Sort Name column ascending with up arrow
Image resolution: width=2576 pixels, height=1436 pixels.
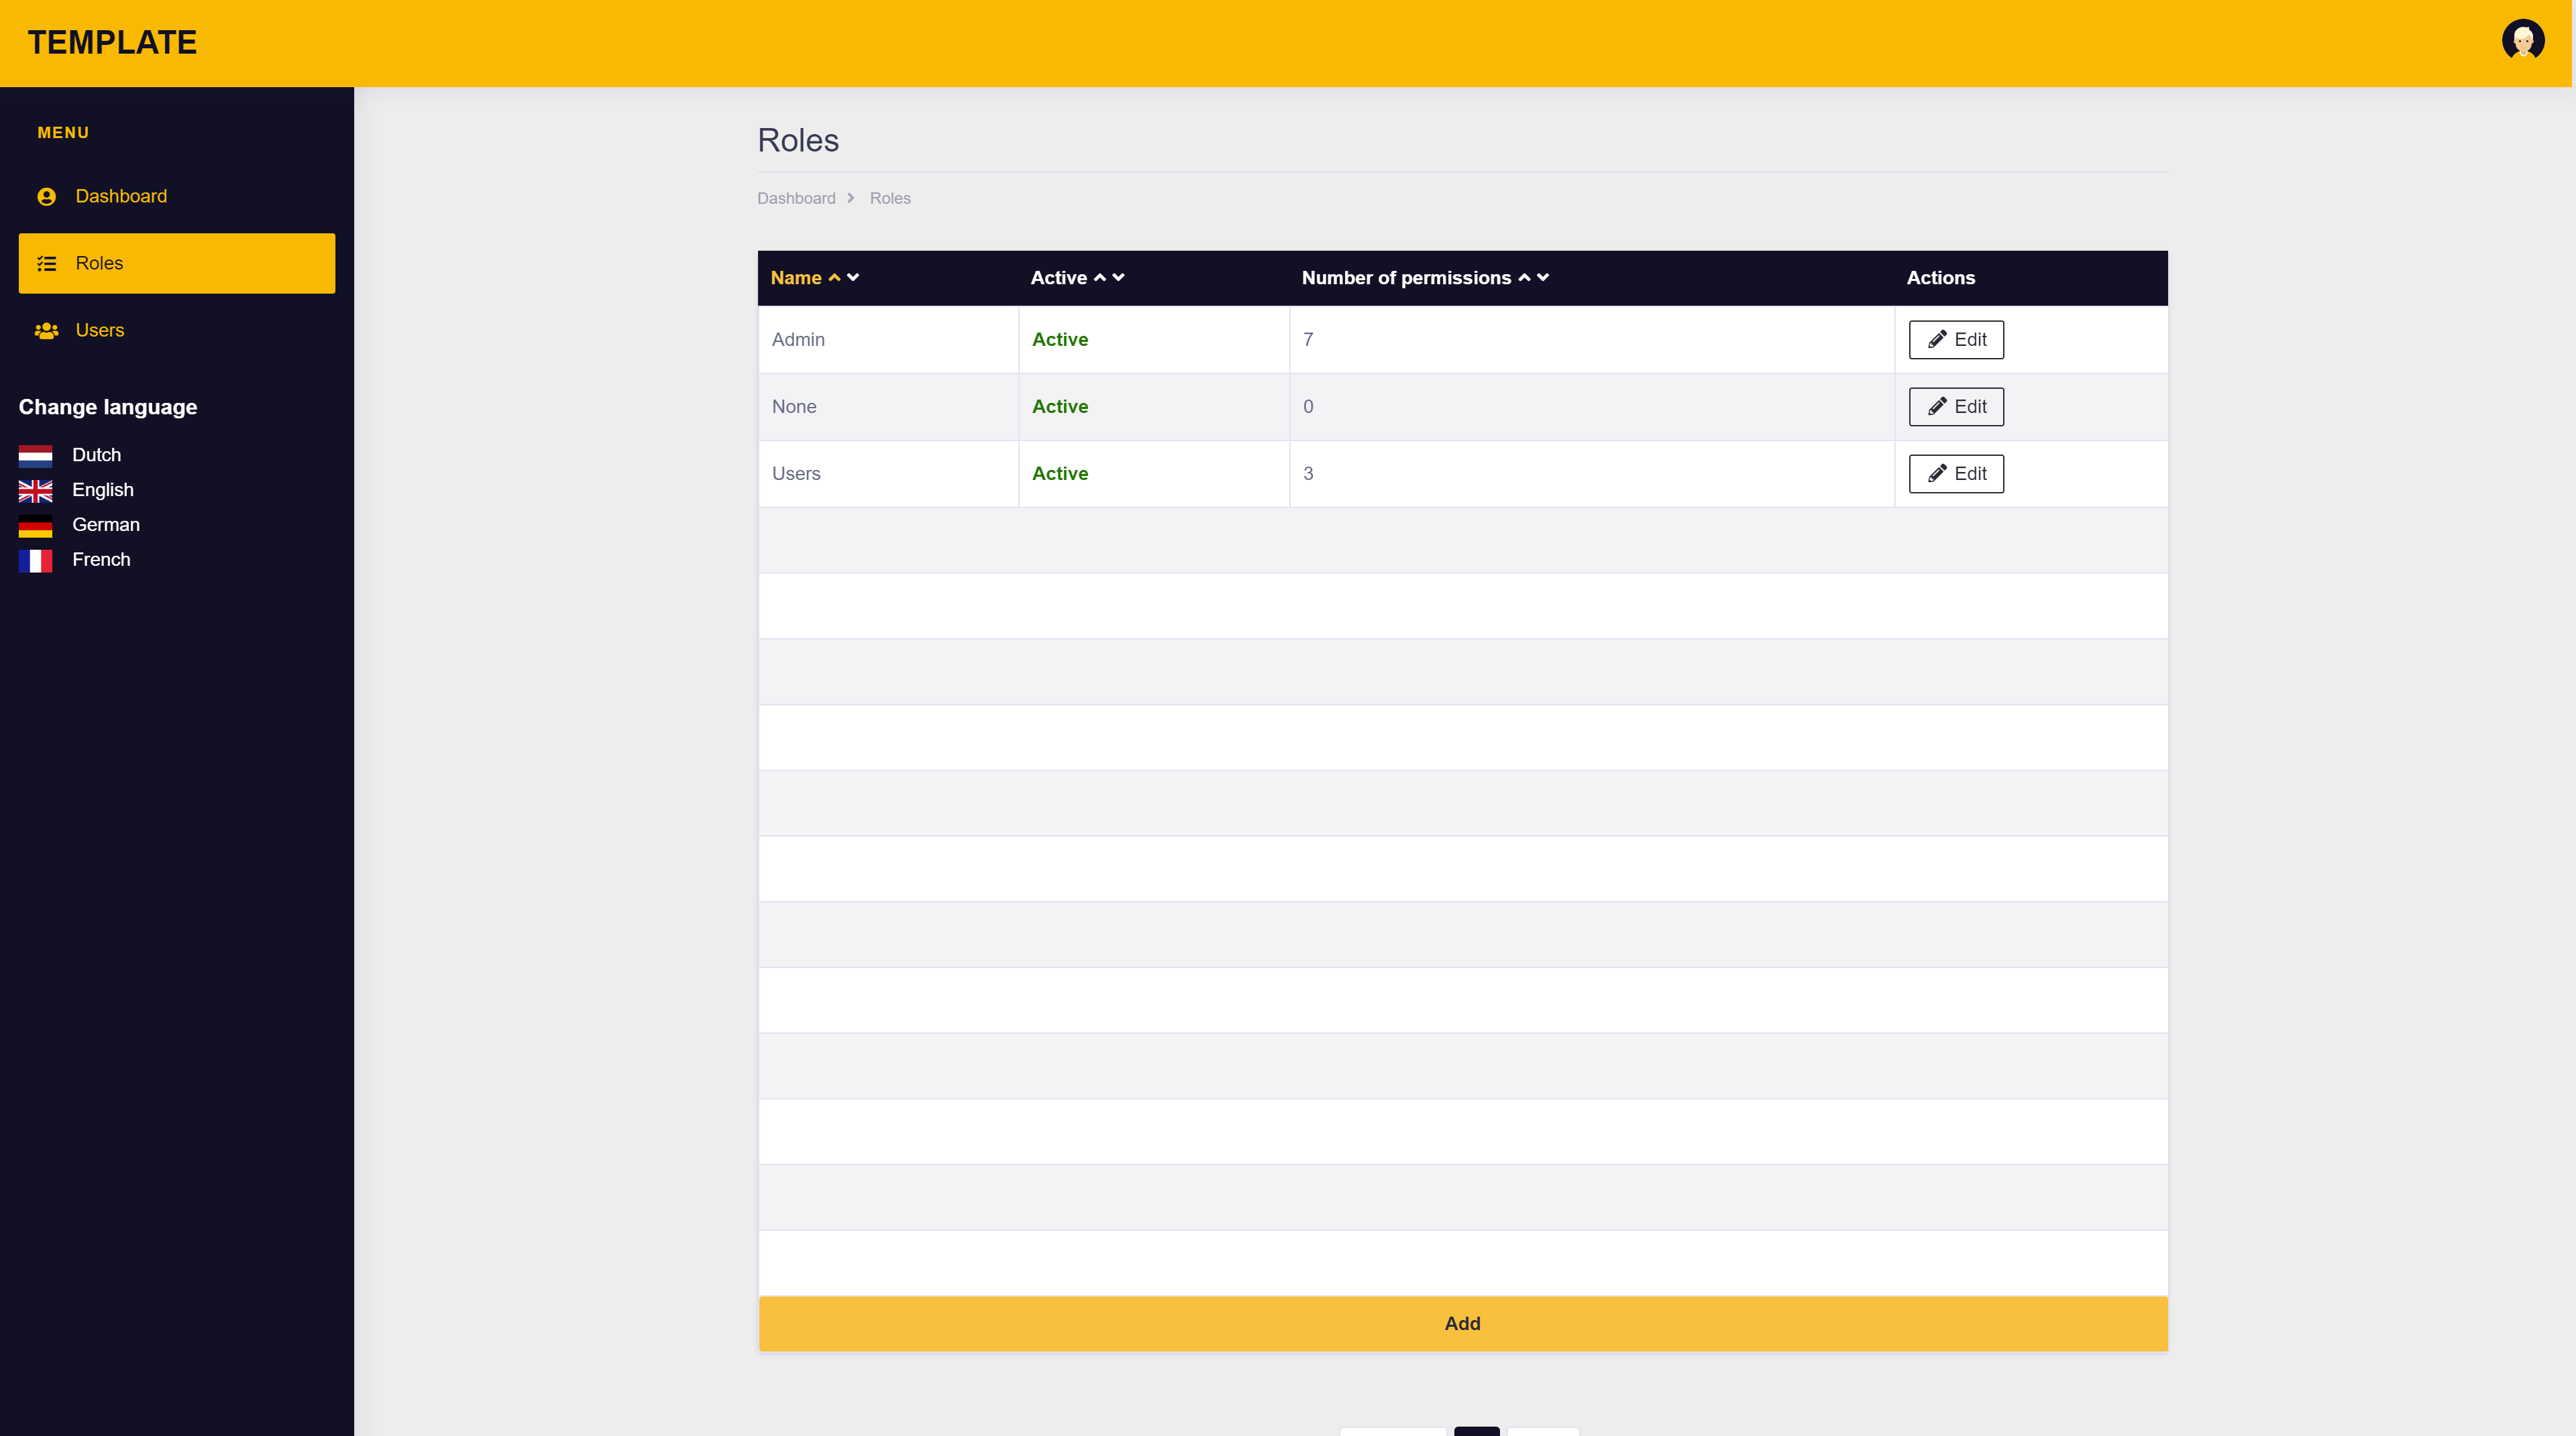pos(834,278)
